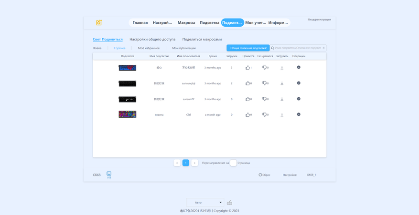Dislike the lighting by Ciel

264,115
